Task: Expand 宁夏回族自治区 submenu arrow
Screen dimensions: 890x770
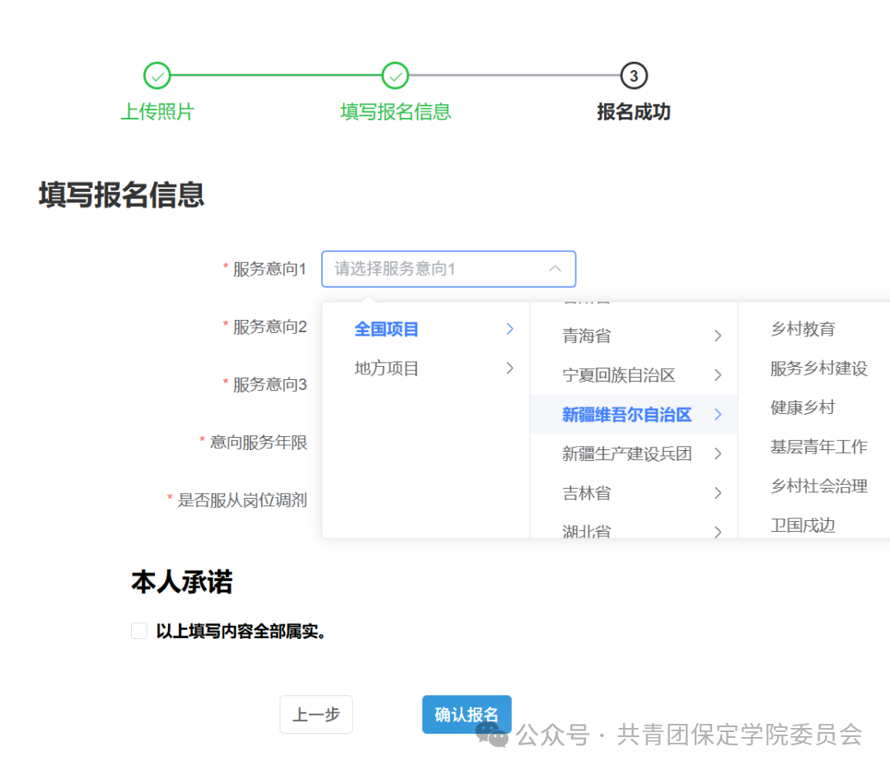Action: pos(718,375)
